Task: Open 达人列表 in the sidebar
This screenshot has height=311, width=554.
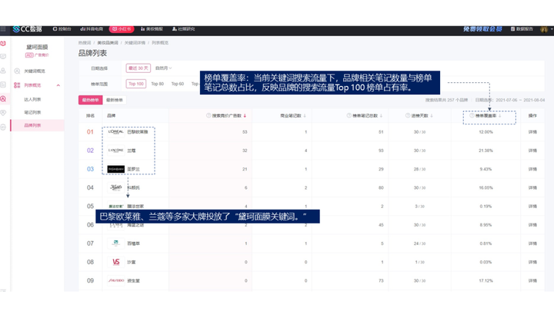Action: [32, 99]
